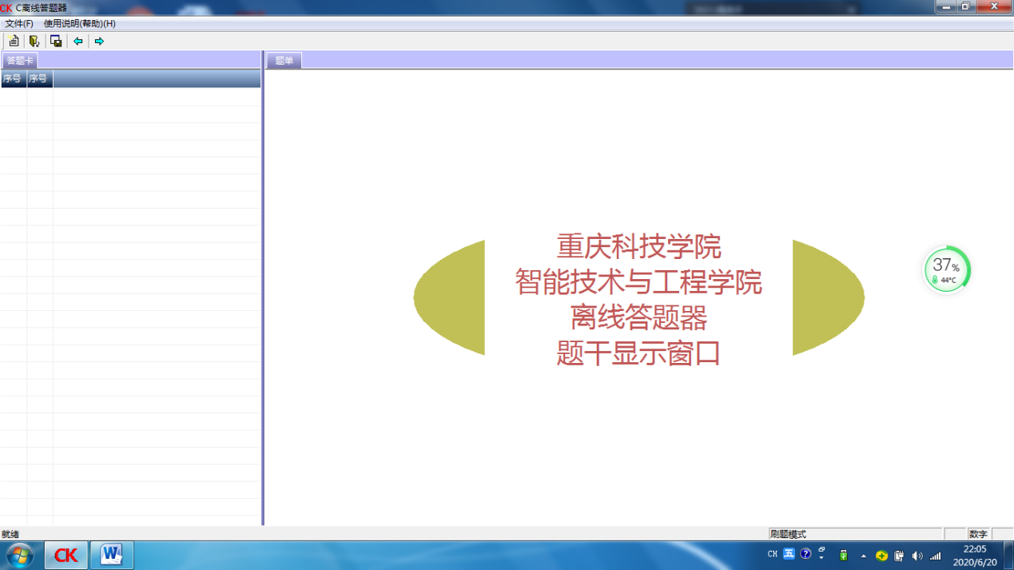Click the new answer sheet toolbar icon
The image size is (1014, 570).
pos(14,41)
